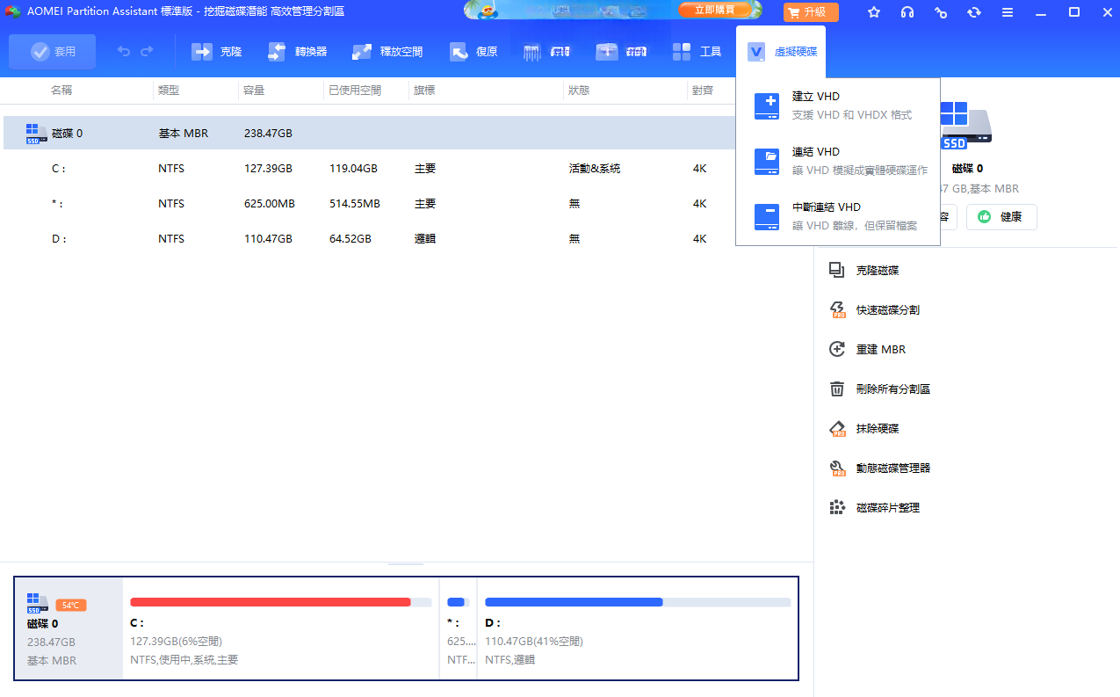The width and height of the screenshot is (1120, 697).
Task: Click the SSD disk image in sidebar
Action: [x=965, y=125]
